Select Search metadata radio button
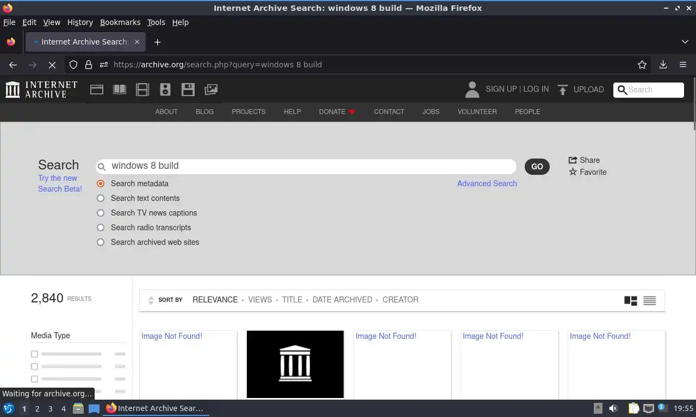Viewport: 696px width, 417px height. (x=101, y=184)
